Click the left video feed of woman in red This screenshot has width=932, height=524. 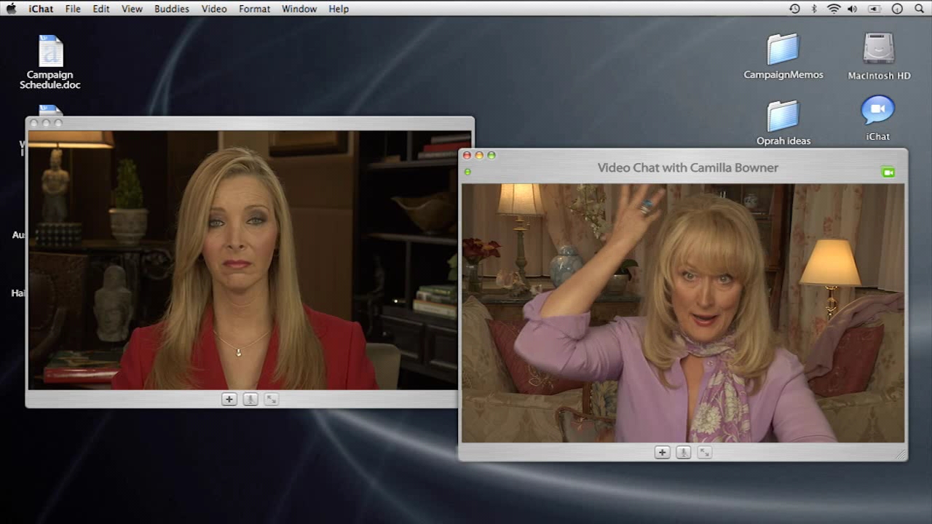pos(242,260)
